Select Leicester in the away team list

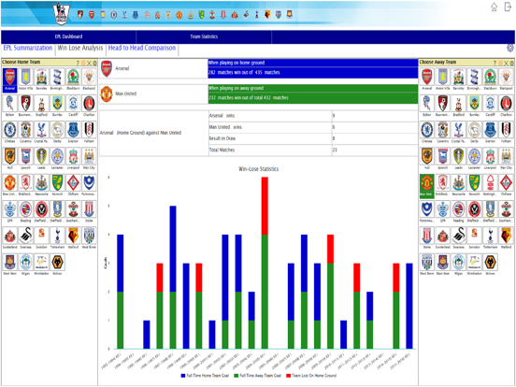[474, 158]
